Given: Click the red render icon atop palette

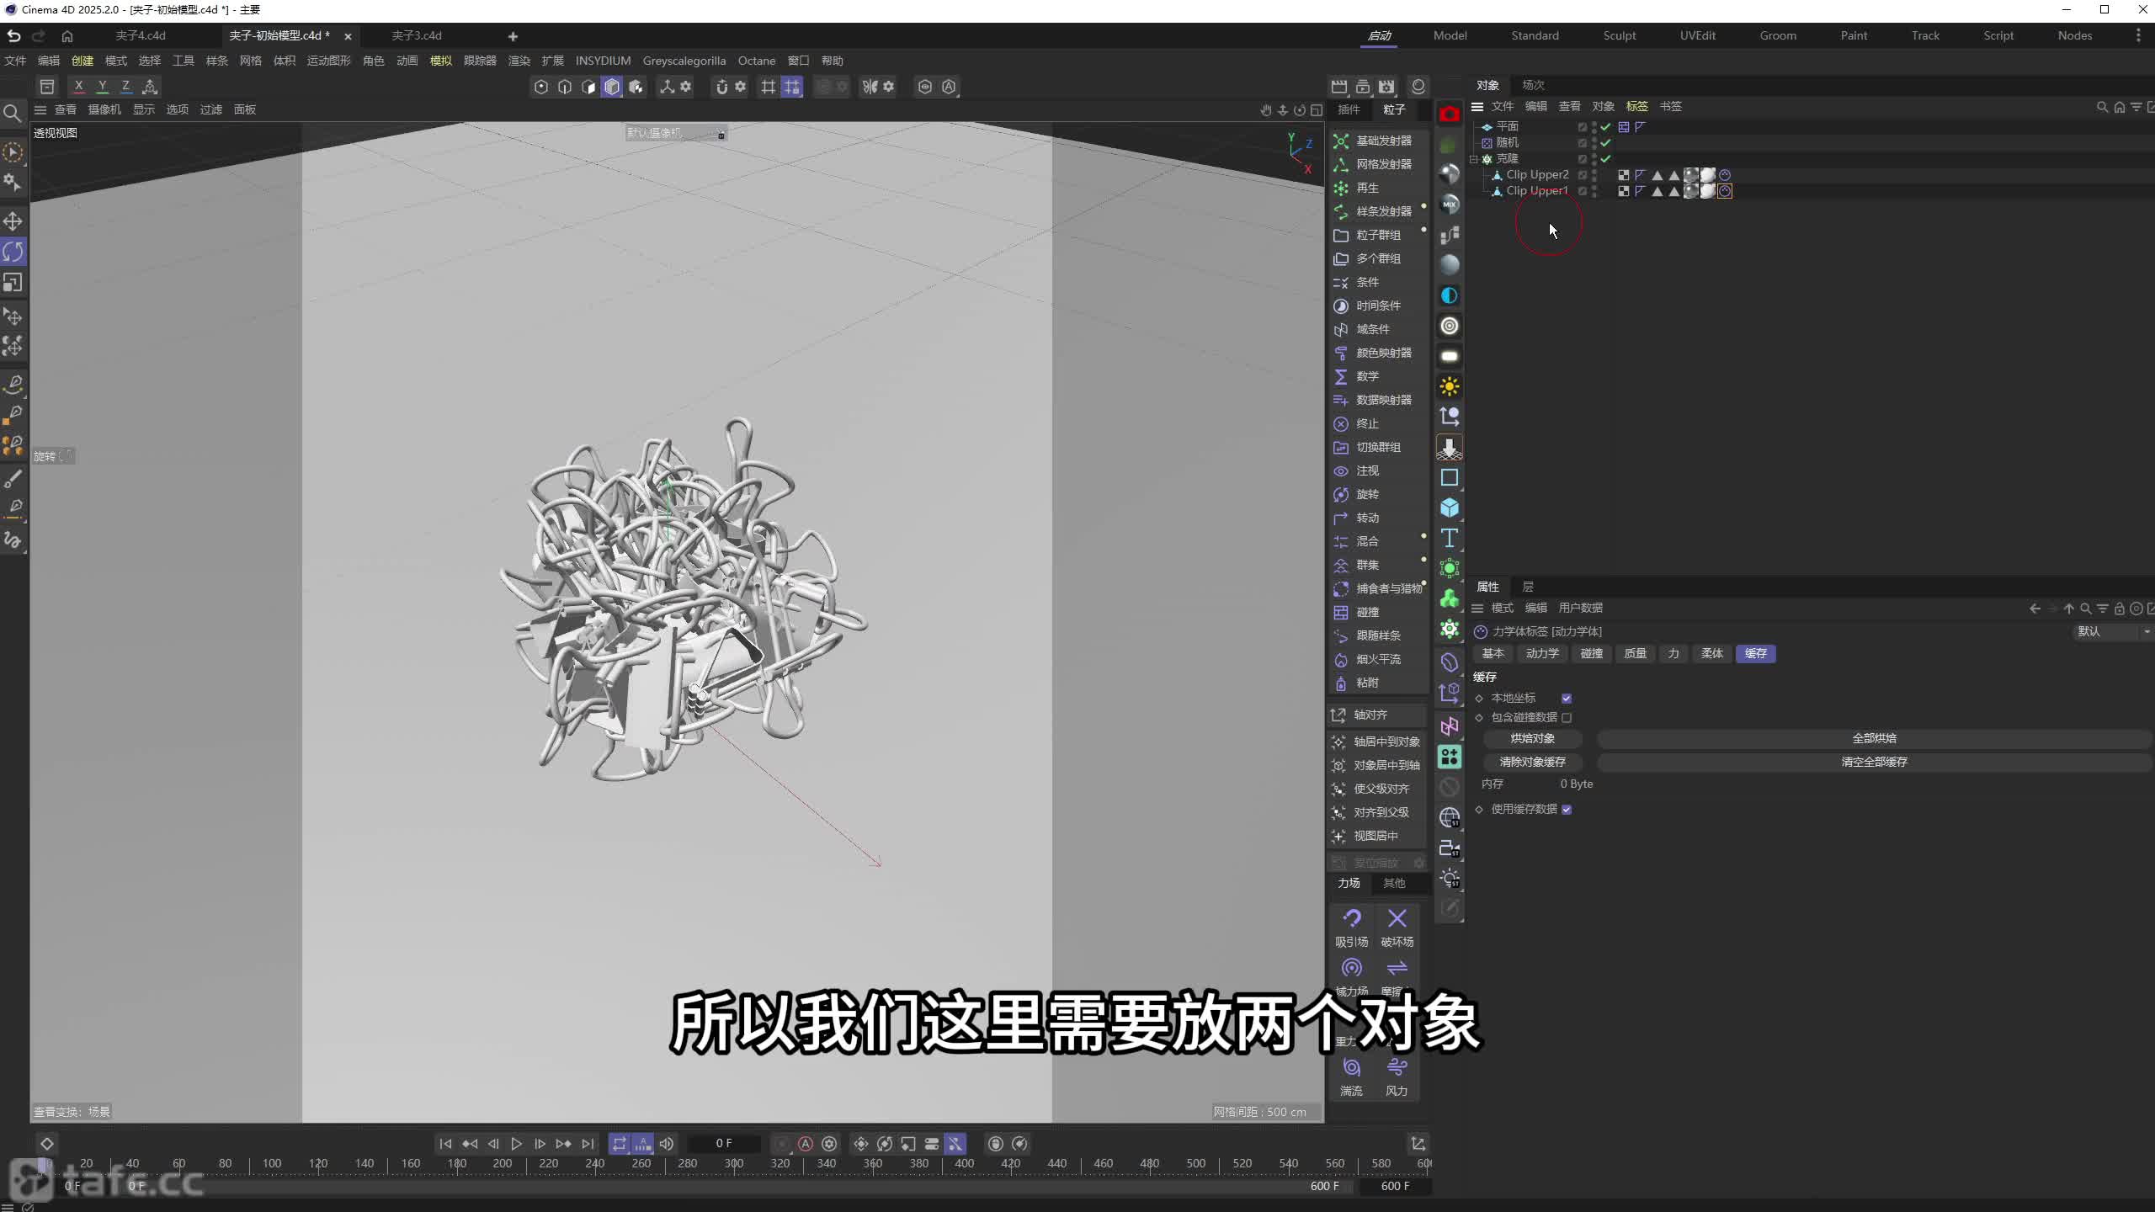Looking at the screenshot, I should [x=1449, y=114].
